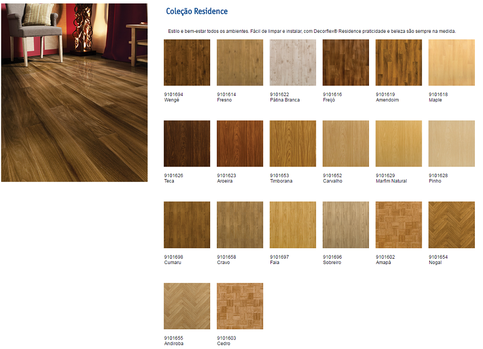Select the Nogal herringbone swatch
483x349 pixels.
tap(452, 225)
